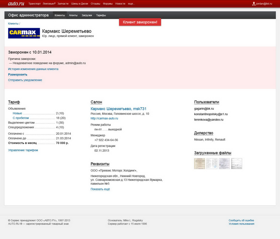Click the jordan@list.ru account link
The image size is (280, 239).
(264, 4)
